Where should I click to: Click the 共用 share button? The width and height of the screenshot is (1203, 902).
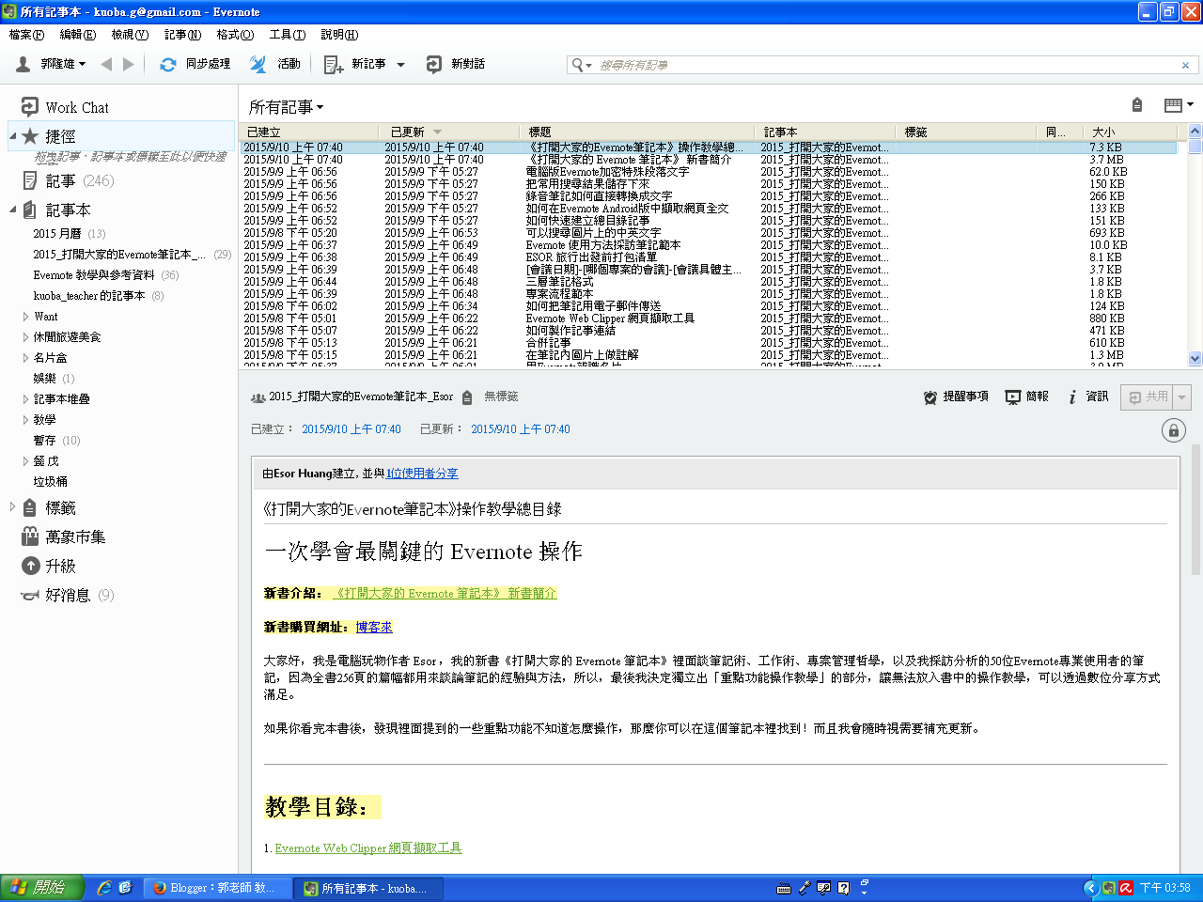pyautogui.click(x=1148, y=397)
